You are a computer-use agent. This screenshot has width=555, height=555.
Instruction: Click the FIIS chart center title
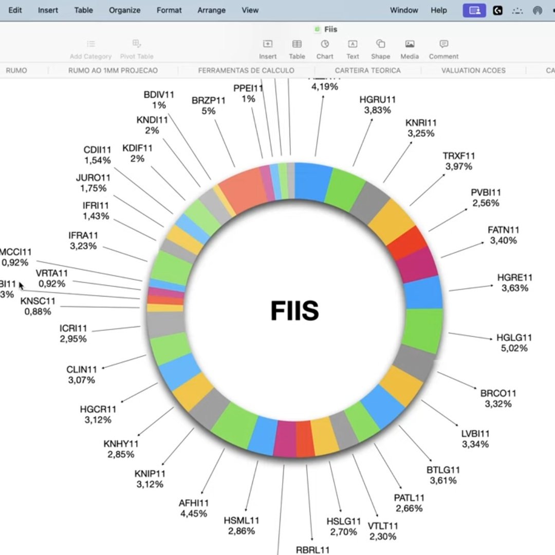tap(294, 311)
